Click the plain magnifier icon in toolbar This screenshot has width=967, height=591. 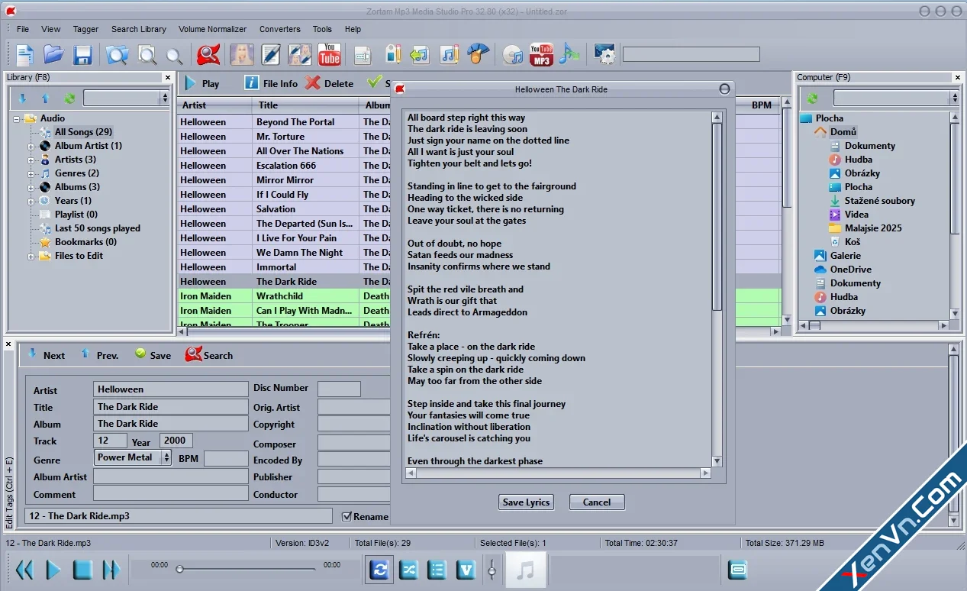pos(175,56)
